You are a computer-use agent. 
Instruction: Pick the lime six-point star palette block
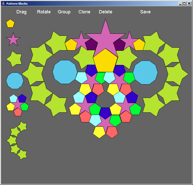[x=14, y=59]
